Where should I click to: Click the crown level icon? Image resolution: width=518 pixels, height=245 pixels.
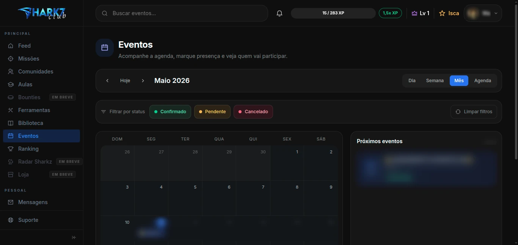coord(414,13)
